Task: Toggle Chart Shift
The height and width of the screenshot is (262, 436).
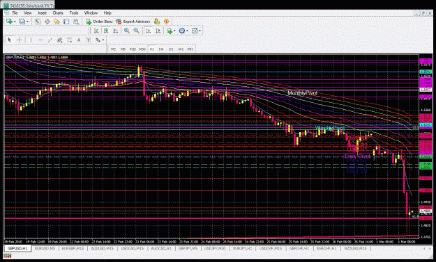Action: coord(158,31)
